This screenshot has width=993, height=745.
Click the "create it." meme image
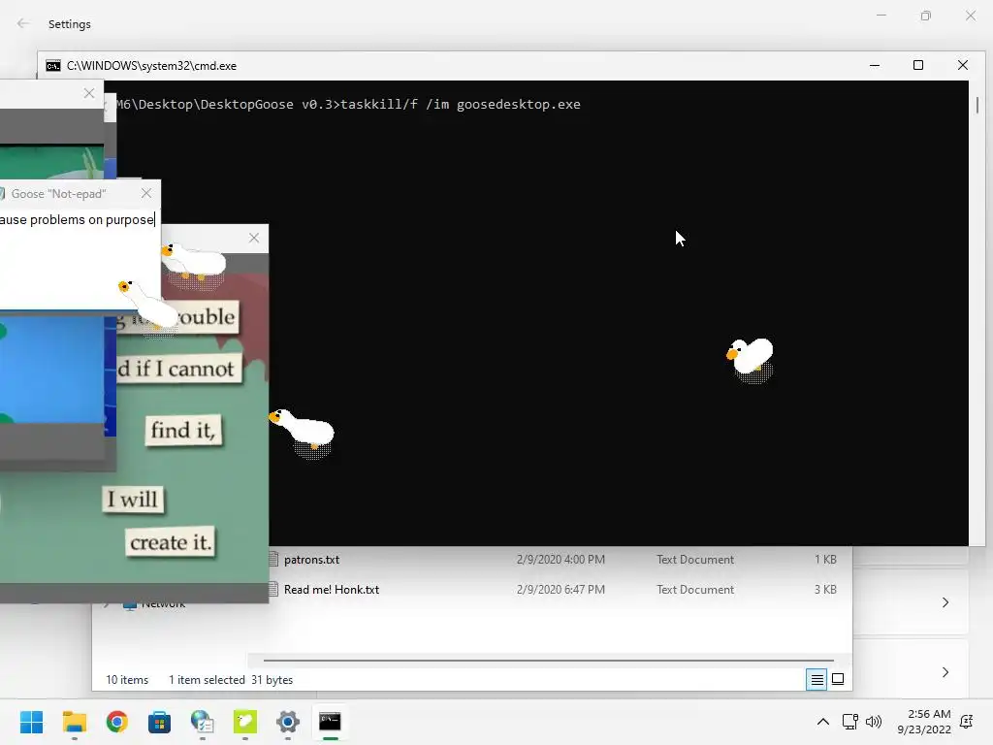click(x=171, y=542)
